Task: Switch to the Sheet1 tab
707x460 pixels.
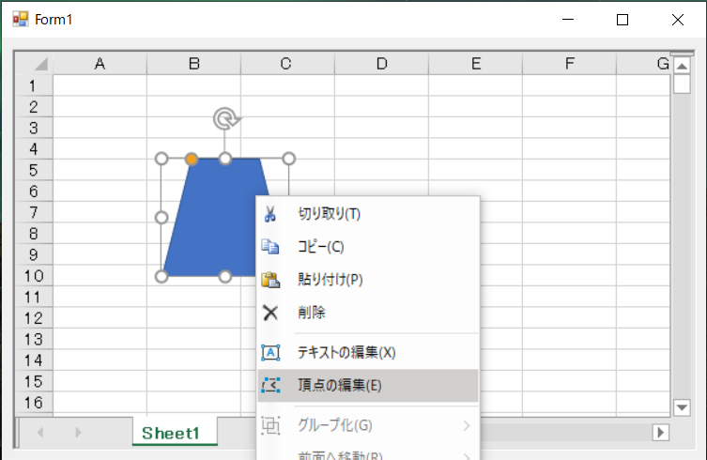Action: 171,433
